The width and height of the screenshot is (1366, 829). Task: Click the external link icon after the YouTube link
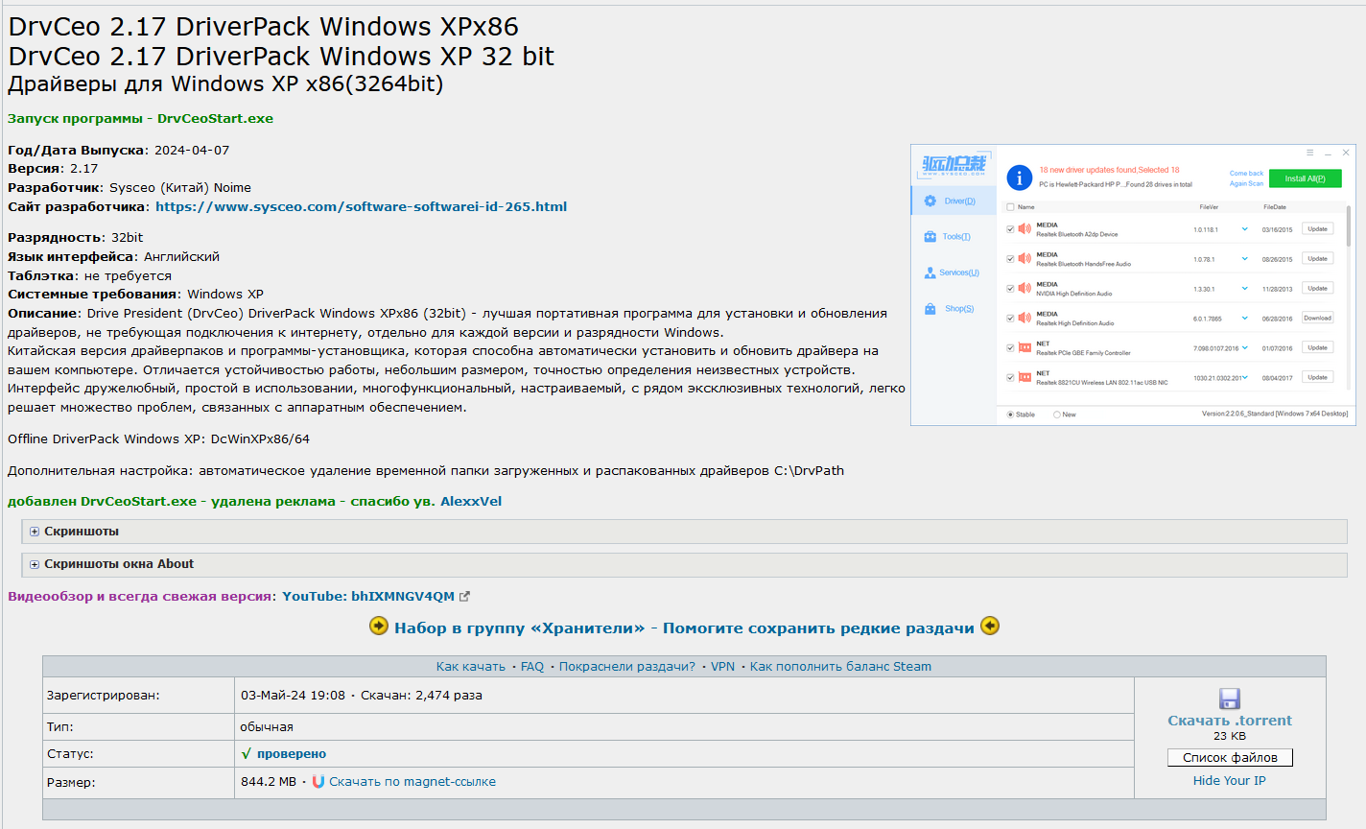pyautogui.click(x=464, y=597)
